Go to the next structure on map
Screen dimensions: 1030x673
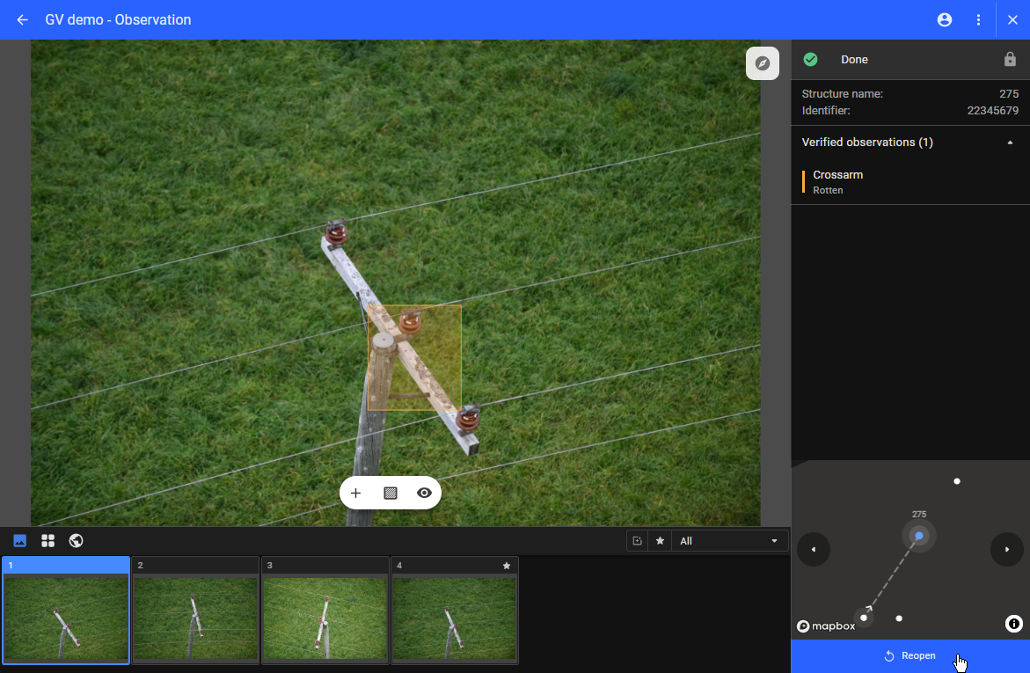[x=1006, y=550]
